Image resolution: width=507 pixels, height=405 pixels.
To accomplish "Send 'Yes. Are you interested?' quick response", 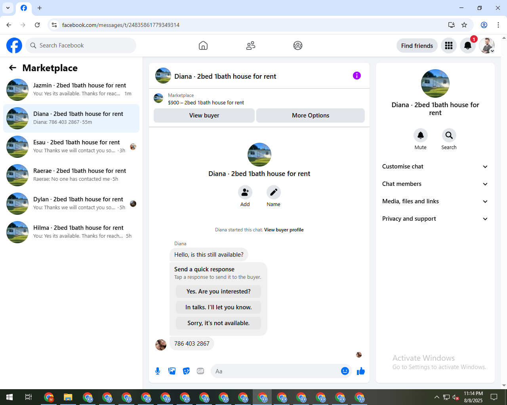I will point(219,291).
